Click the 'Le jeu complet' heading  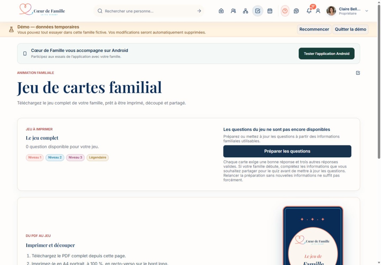coord(42,138)
